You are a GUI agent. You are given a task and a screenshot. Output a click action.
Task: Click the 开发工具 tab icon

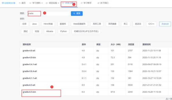tap(63, 3)
